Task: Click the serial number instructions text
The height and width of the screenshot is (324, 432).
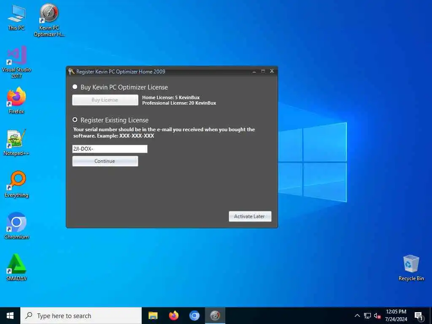Action: pos(164,132)
